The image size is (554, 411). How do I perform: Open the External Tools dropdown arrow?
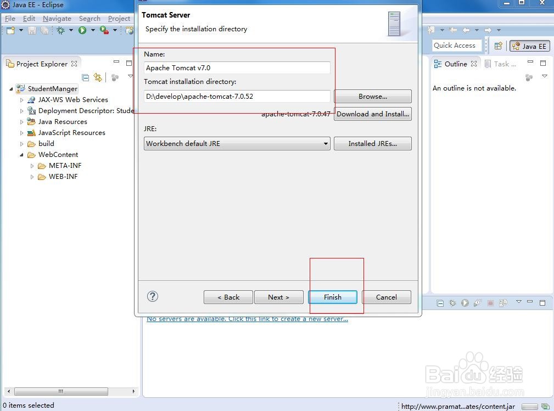click(115, 30)
